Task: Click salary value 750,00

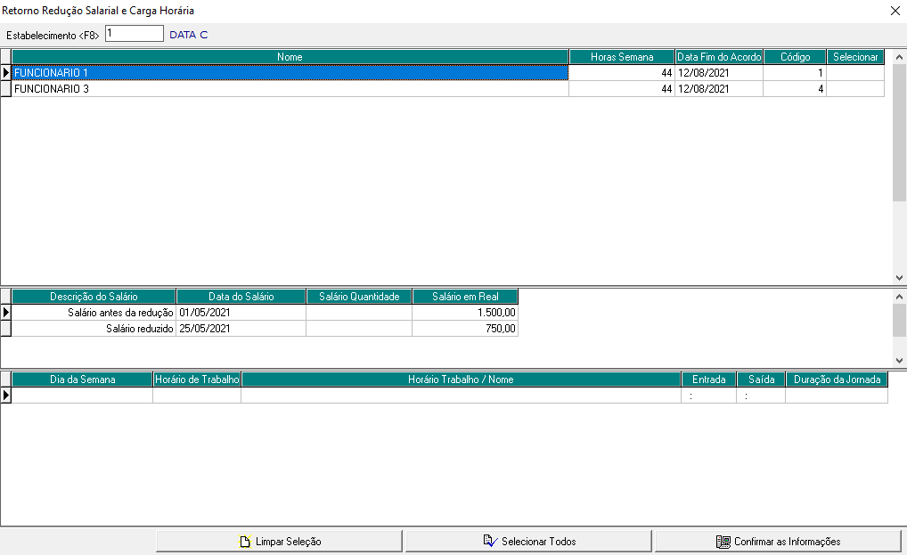Action: coord(465,329)
